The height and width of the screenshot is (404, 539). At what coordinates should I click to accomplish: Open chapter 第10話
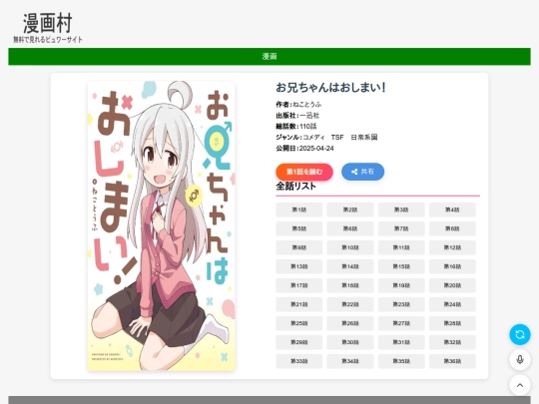click(350, 247)
